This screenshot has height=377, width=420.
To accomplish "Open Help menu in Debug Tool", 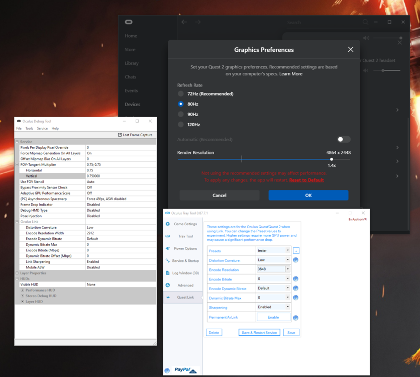I will coord(55,128).
